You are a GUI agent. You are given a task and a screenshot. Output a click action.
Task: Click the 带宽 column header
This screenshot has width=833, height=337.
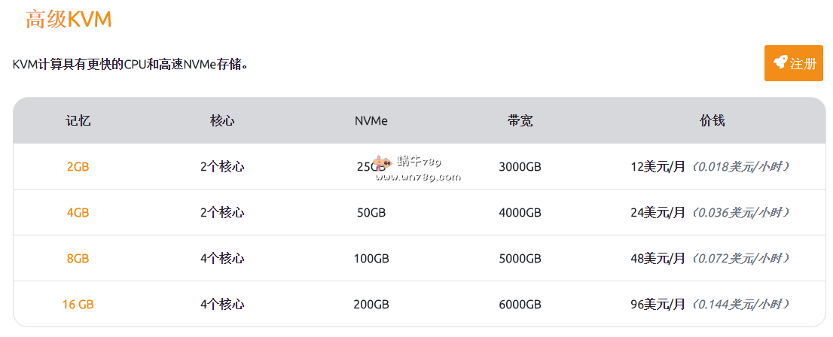pyautogui.click(x=520, y=120)
